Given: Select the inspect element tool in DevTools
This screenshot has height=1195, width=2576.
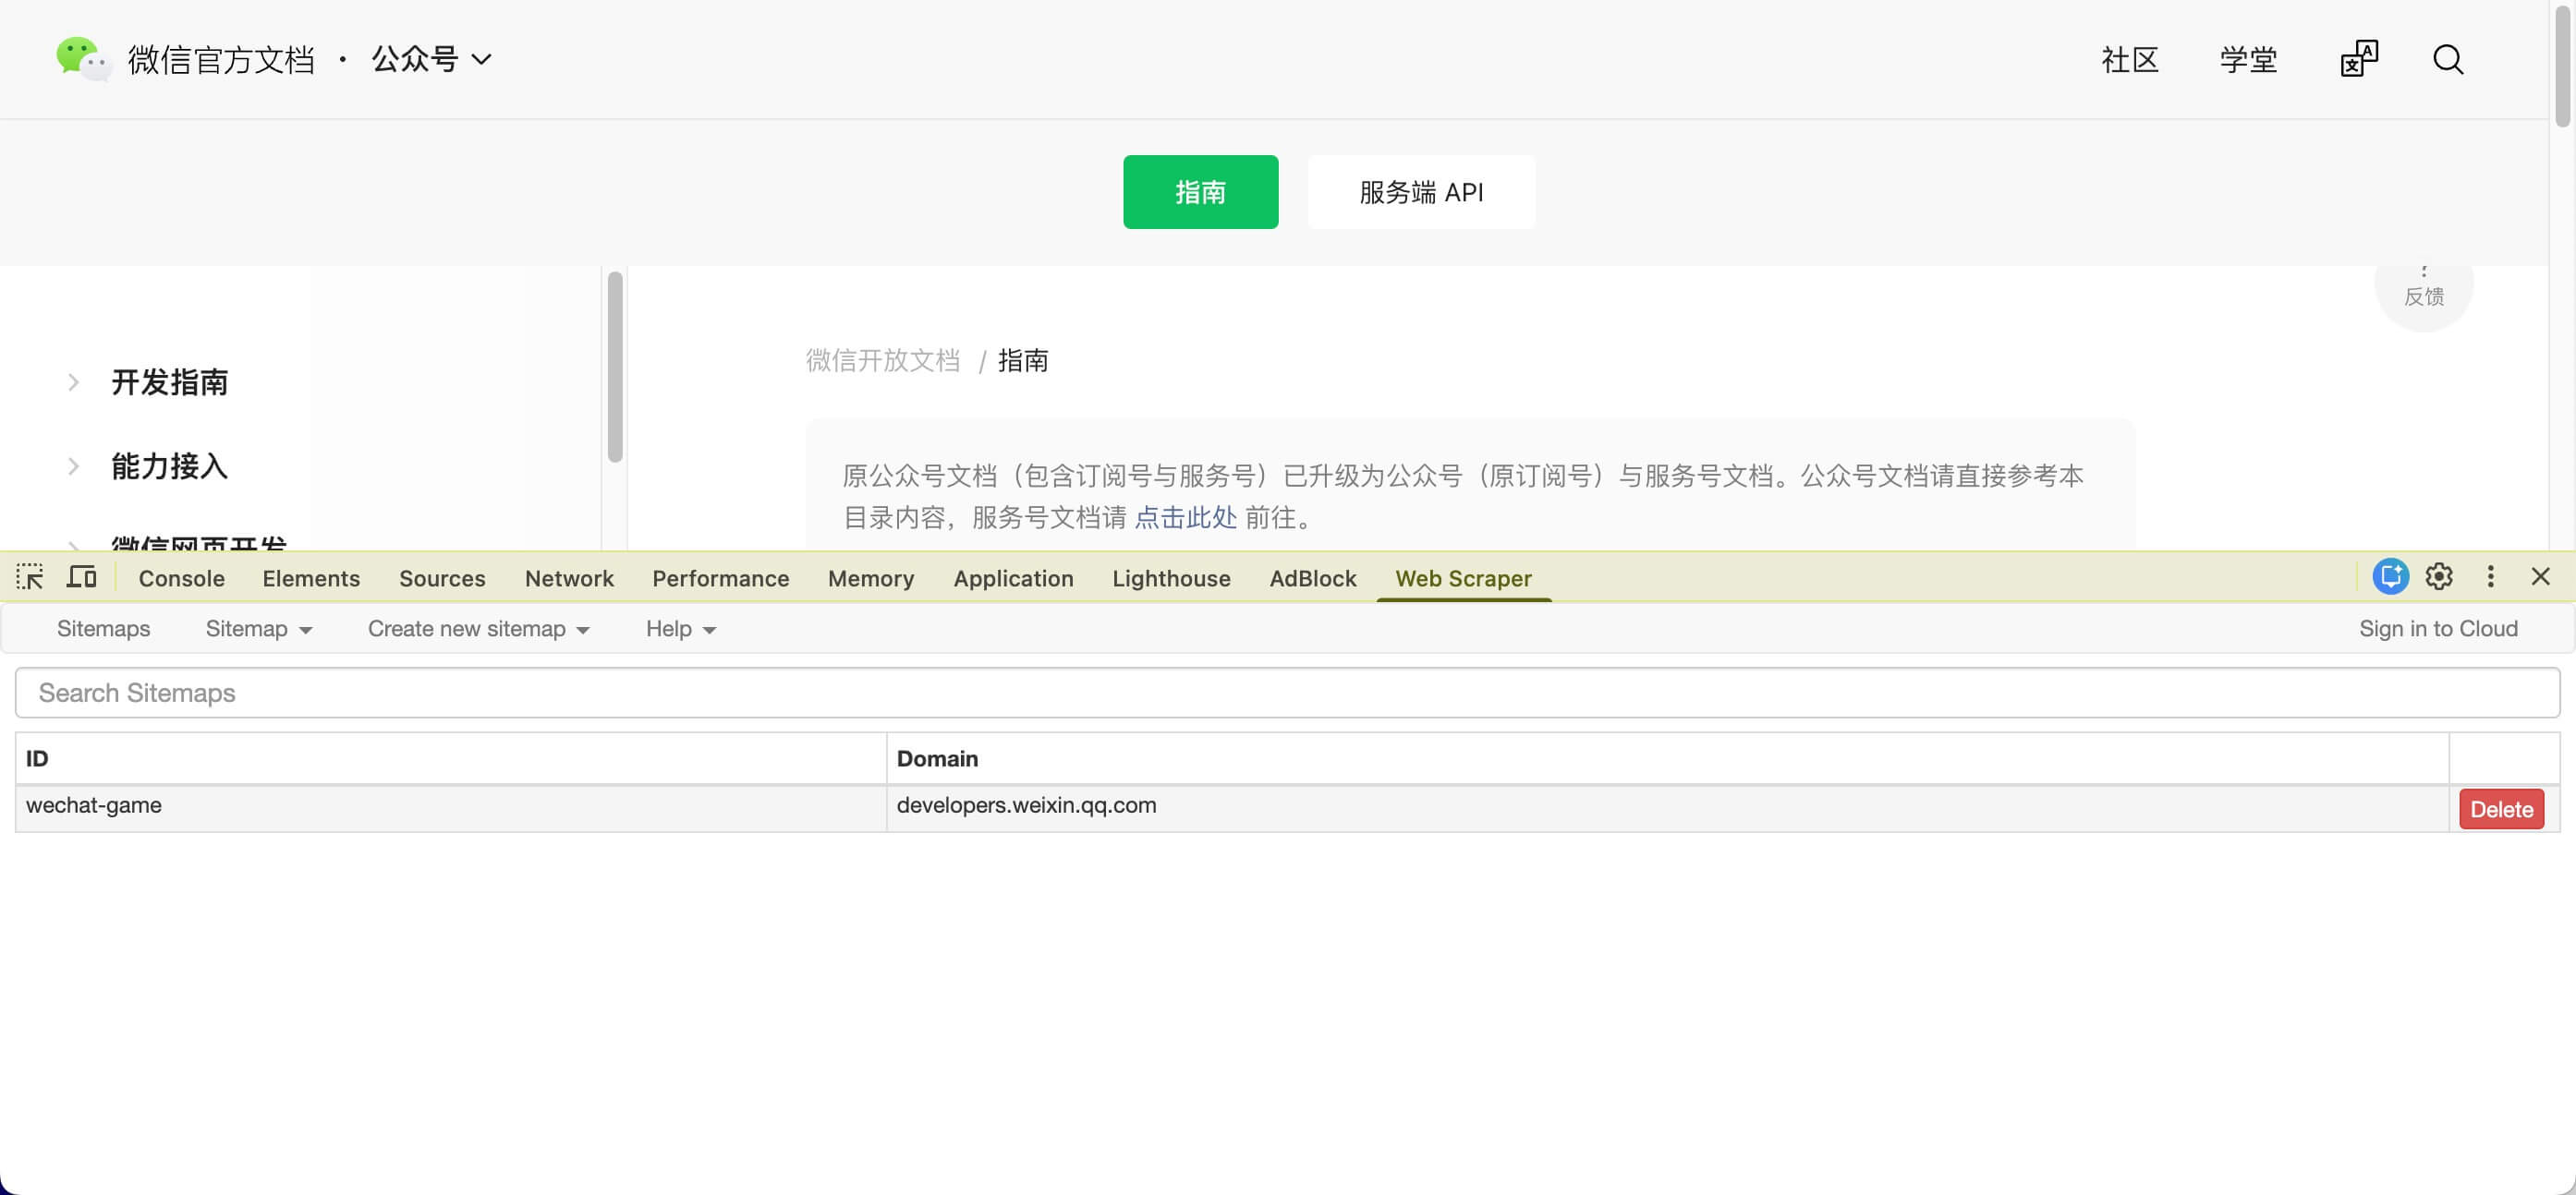Looking at the screenshot, I should coord(29,576).
